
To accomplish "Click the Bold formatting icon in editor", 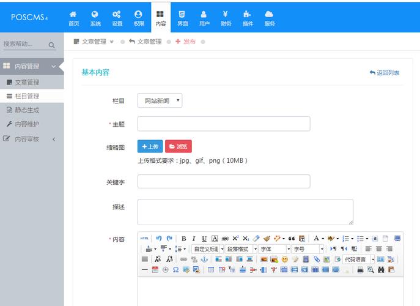I will coord(184,239).
